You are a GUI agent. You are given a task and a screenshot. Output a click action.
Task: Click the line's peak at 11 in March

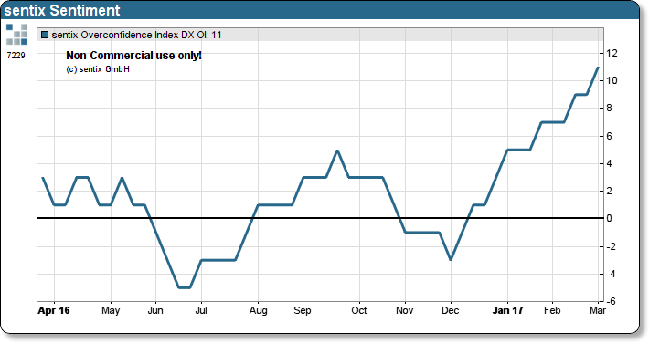pos(598,68)
